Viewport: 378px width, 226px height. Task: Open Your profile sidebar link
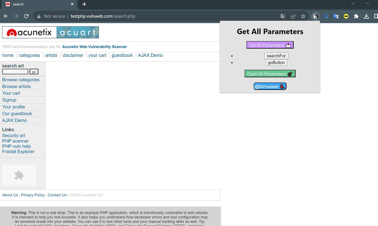coord(14,107)
